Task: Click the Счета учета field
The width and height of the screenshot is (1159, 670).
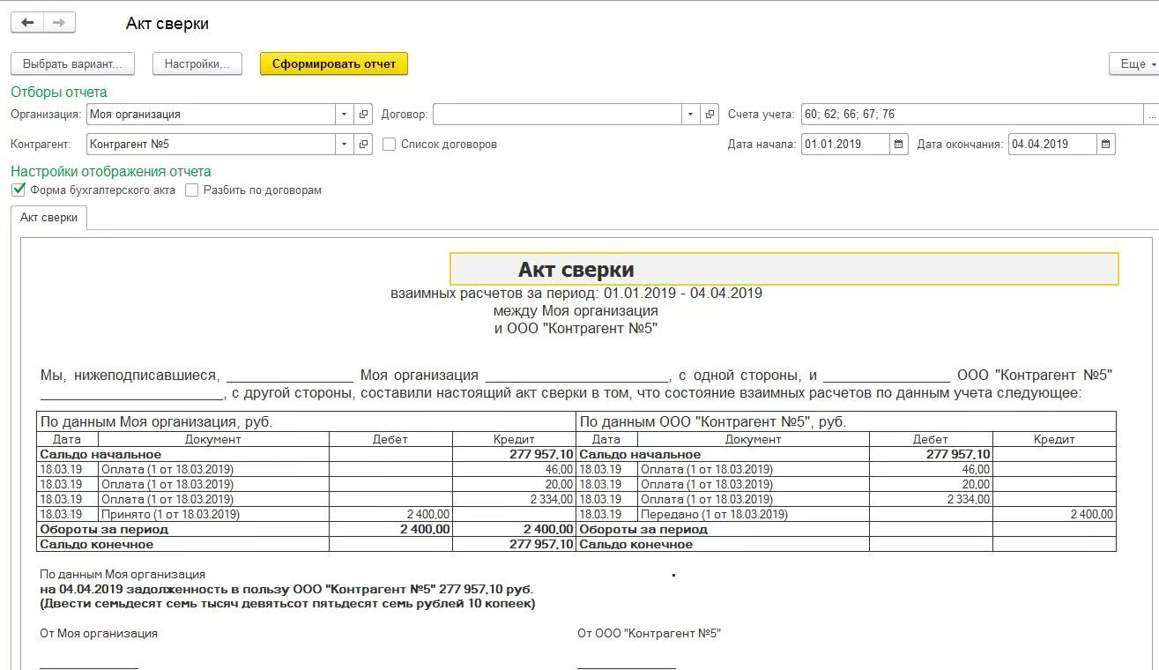Action: coord(971,115)
